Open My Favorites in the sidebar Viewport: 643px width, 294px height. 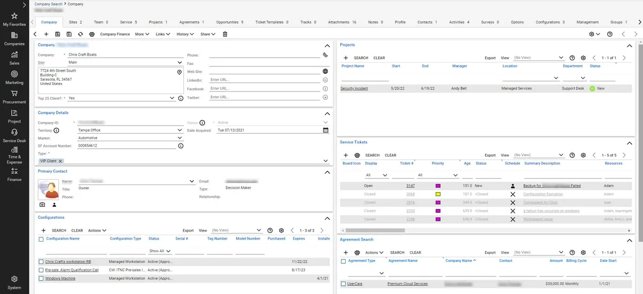click(x=14, y=20)
